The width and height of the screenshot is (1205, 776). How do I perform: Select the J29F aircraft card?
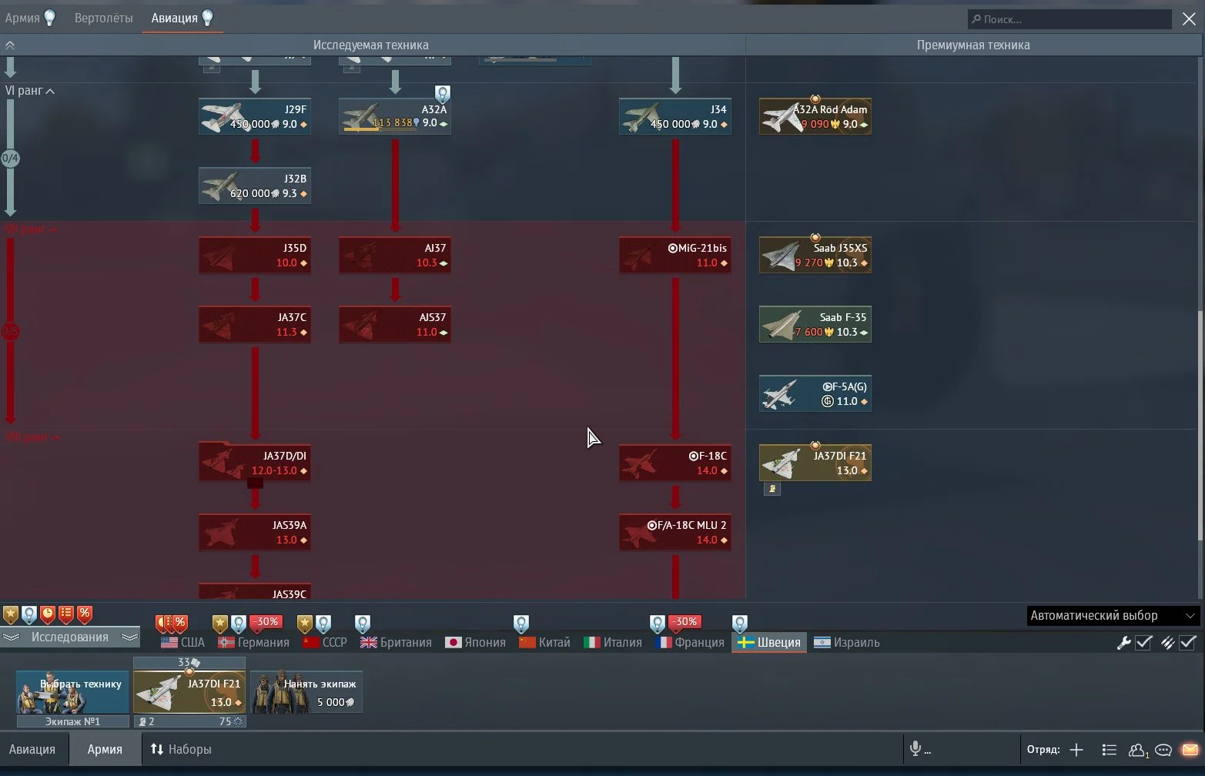(255, 116)
